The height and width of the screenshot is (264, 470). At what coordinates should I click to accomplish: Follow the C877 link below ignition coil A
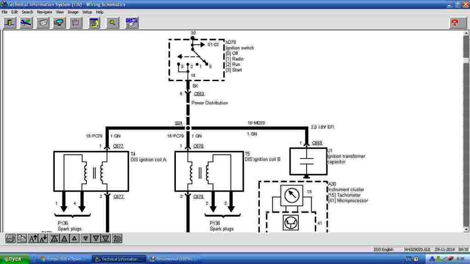[x=118, y=197]
